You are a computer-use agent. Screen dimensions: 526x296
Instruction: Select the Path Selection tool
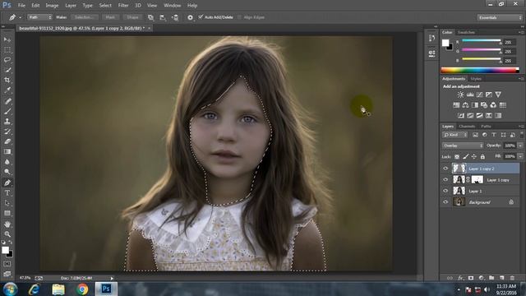coord(7,203)
